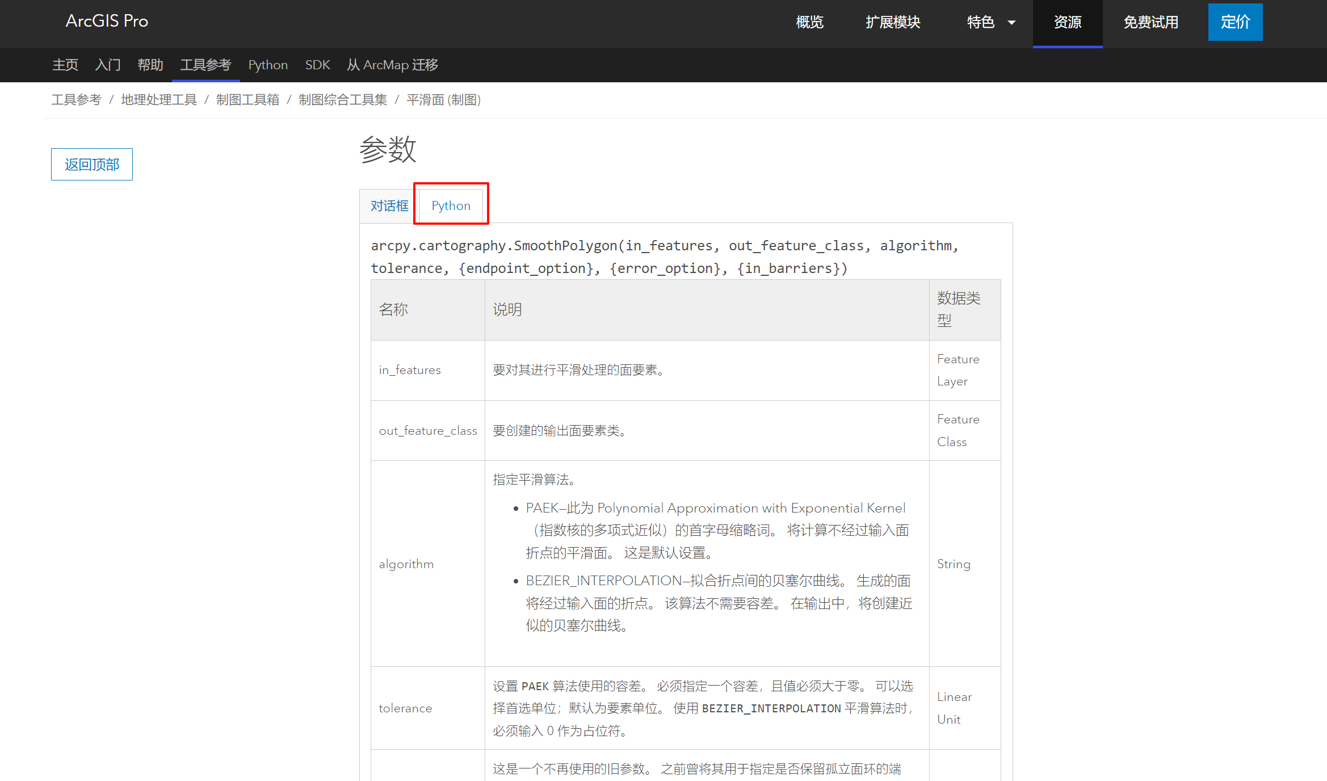Click the String data type cell
This screenshot has height=781, width=1327.
965,564
